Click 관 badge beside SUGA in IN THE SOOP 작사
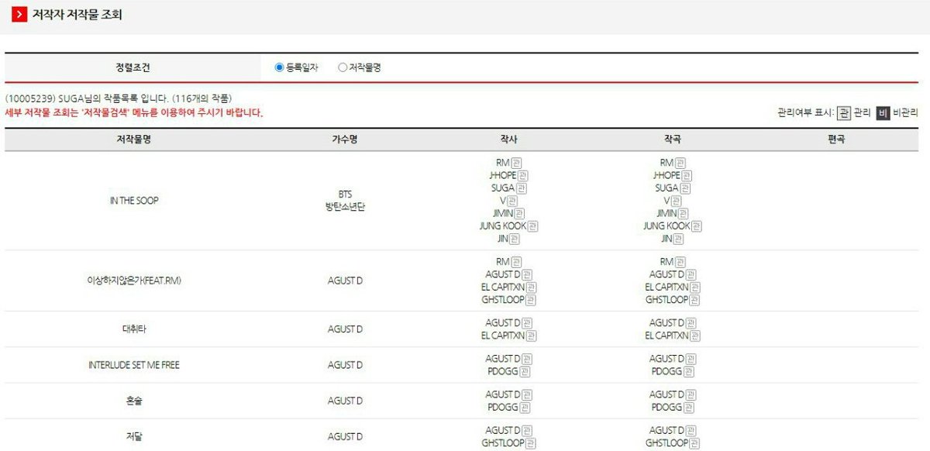This screenshot has width=930, height=451. pos(522,188)
